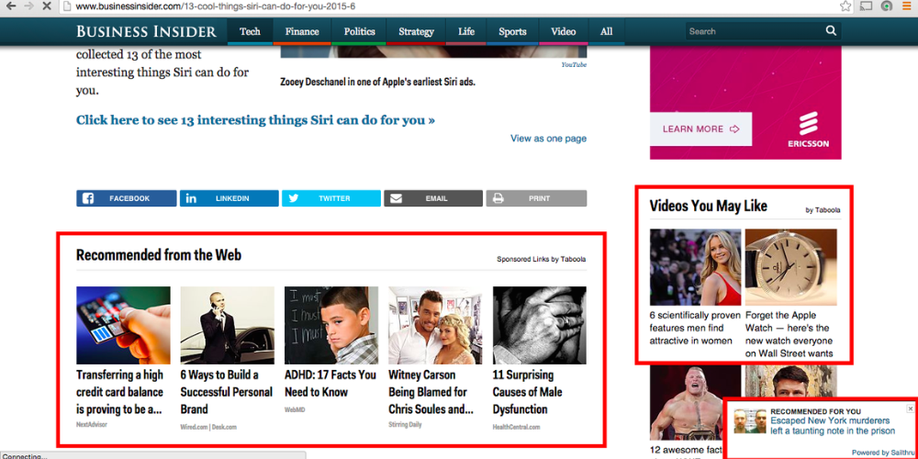Click 'ADHD: 17 Facts You Need to Know'
The image size is (918, 459).
coord(330,384)
